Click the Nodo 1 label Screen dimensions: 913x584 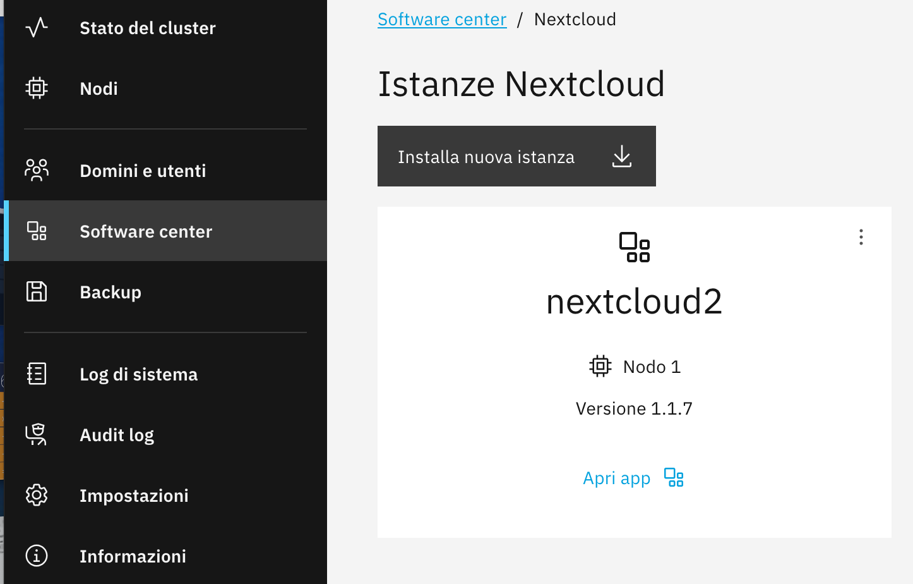click(x=652, y=367)
